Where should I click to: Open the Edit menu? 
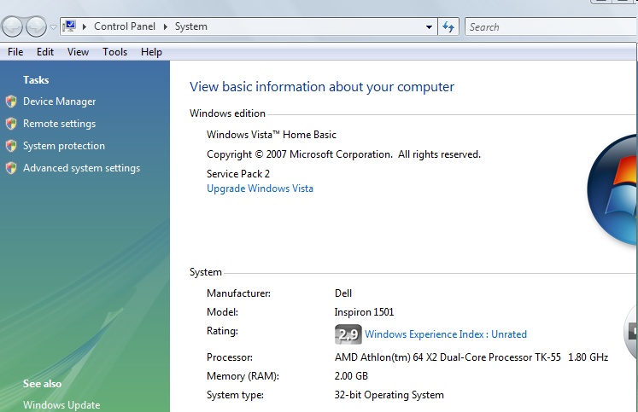[x=45, y=52]
